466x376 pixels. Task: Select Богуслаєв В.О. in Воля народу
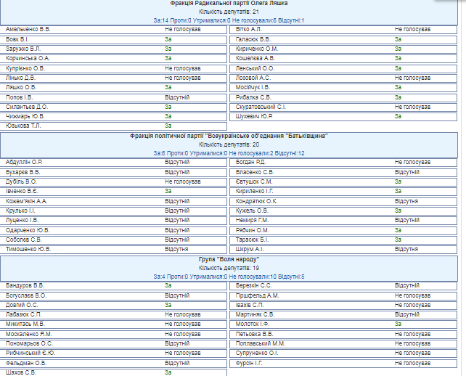(x=26, y=295)
